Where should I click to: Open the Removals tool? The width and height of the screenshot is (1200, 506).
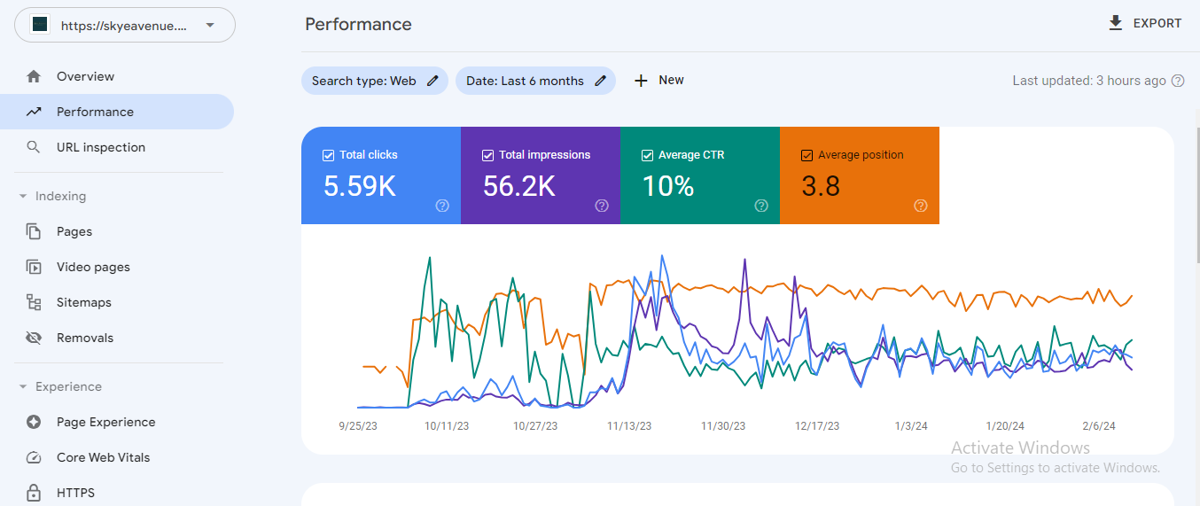pyautogui.click(x=117, y=338)
